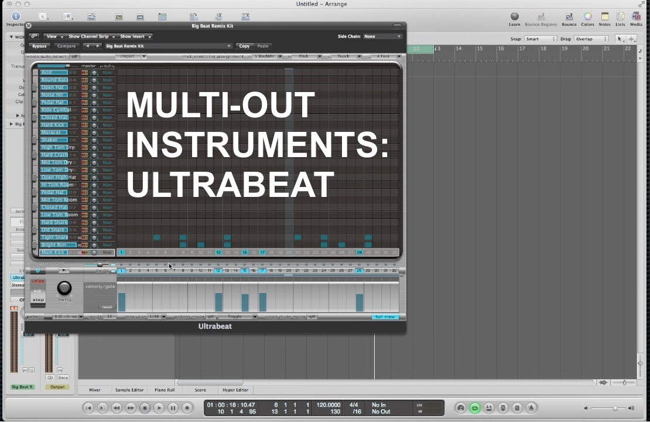
Task: Open the Drag Overlap dropdown
Action: point(591,39)
